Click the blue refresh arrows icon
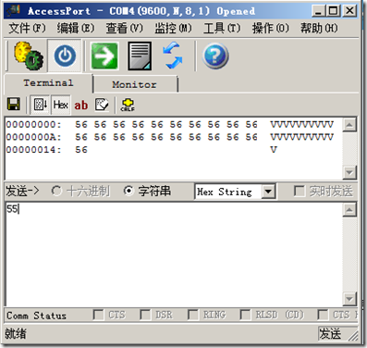This screenshot has width=367, height=348. [x=173, y=56]
